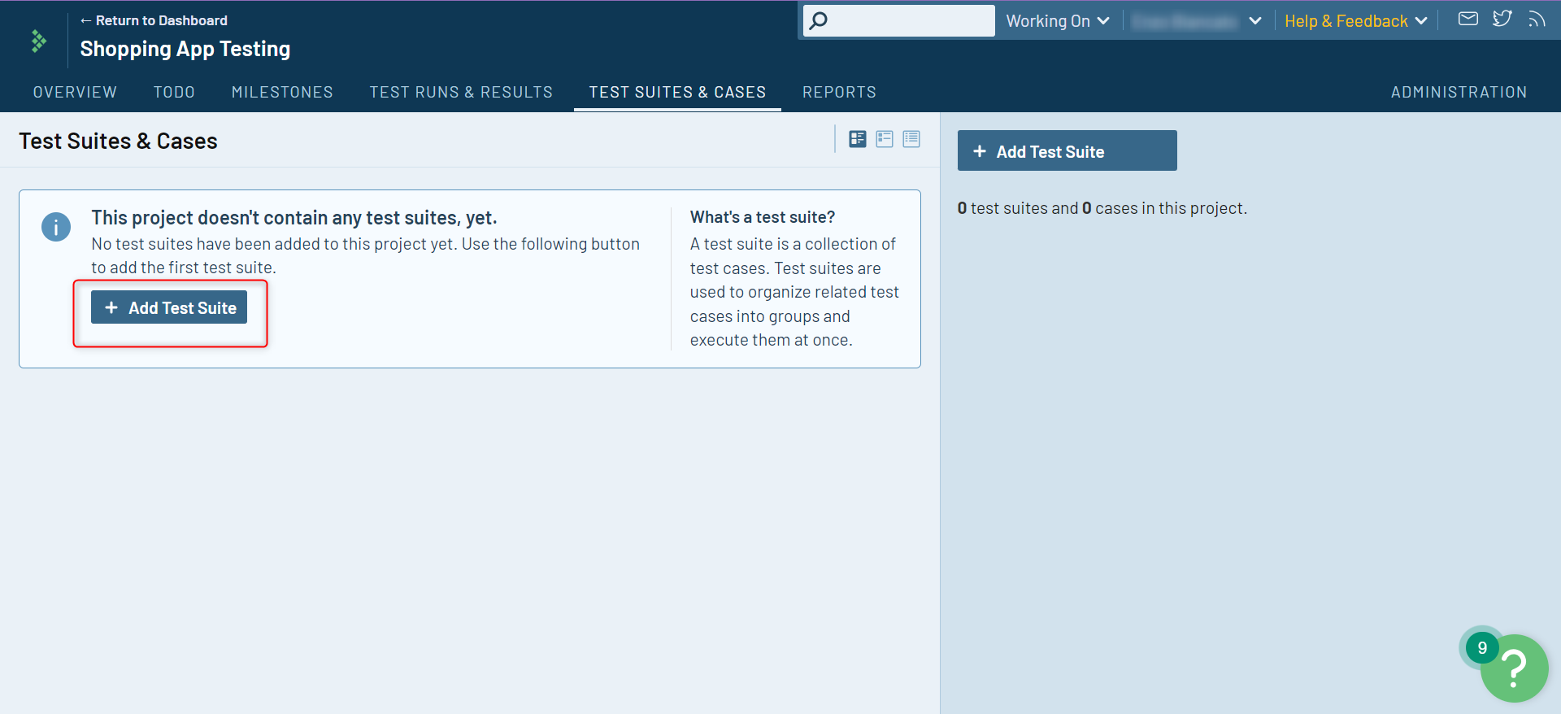Screen dimensions: 1561x714
Task: Open the Administration section
Action: click(x=1458, y=92)
